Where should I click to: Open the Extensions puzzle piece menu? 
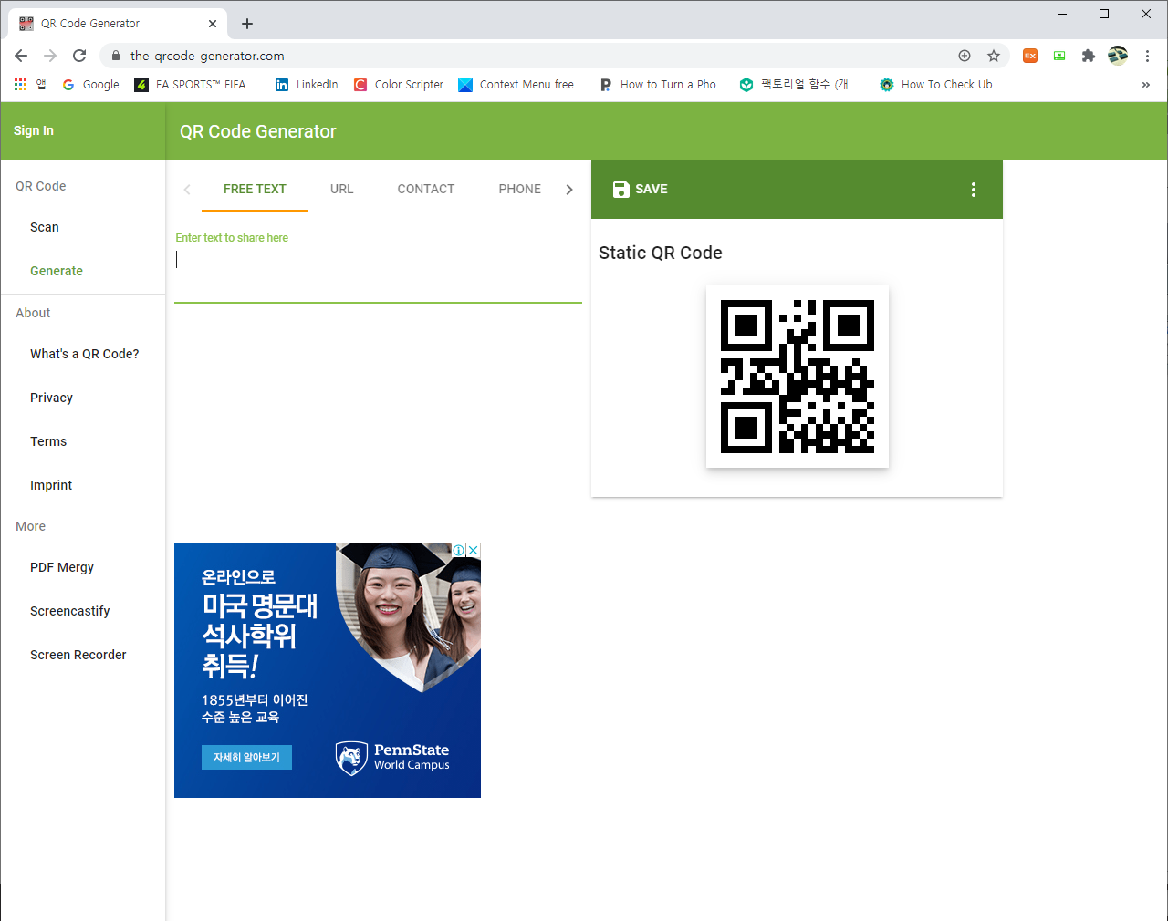tap(1089, 56)
